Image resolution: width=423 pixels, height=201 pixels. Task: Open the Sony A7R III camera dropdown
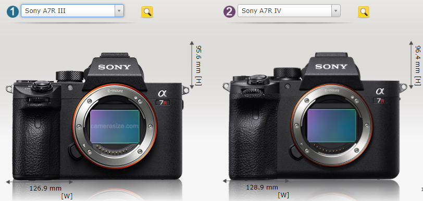pyautogui.click(x=72, y=11)
